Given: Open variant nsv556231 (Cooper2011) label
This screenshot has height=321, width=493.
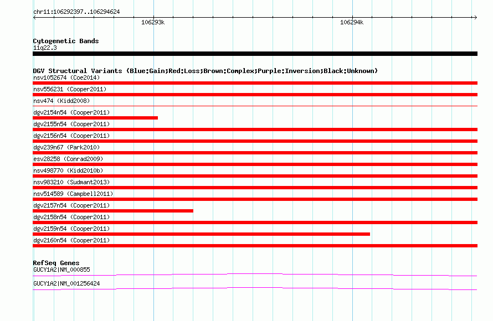Looking at the screenshot, I should coord(70,89).
